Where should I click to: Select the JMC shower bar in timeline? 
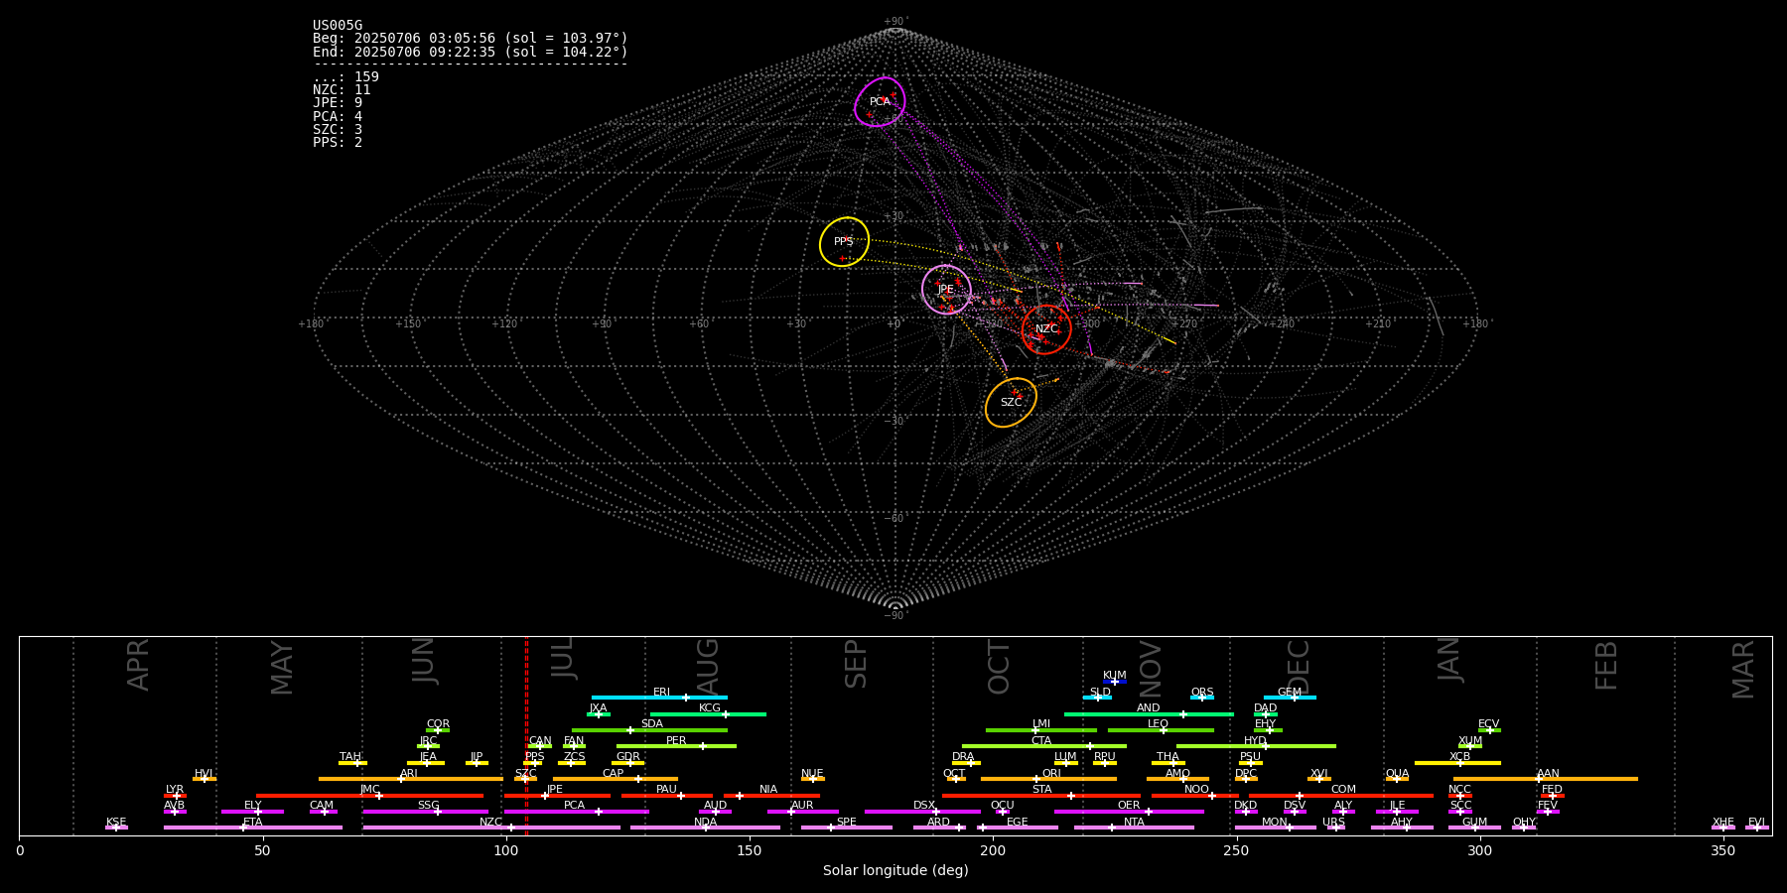370,795
